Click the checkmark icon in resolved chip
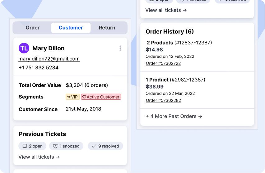Image resolution: width=265 pixels, height=173 pixels. pos(94,146)
